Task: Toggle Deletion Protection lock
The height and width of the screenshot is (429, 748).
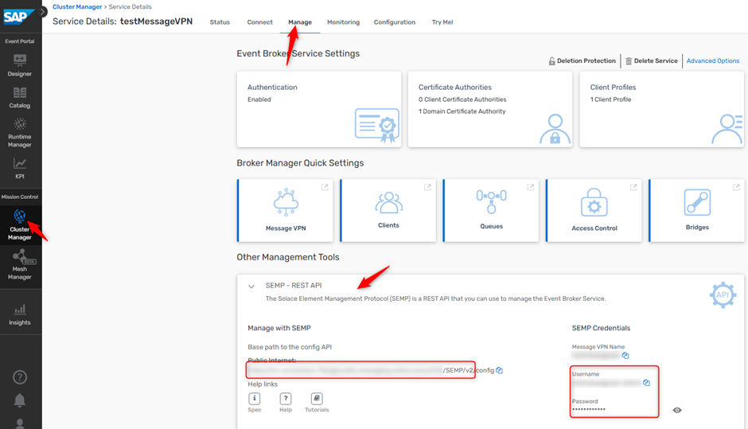Action: point(582,61)
